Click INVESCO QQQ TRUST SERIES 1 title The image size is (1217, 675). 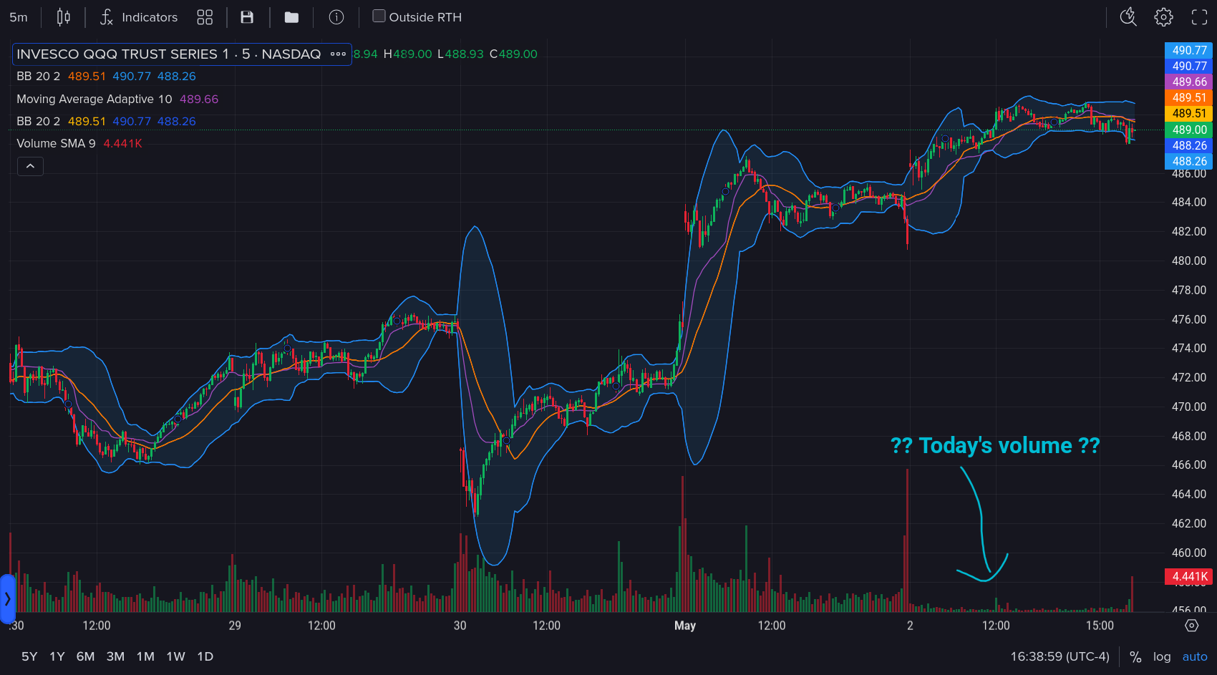pyautogui.click(x=169, y=54)
